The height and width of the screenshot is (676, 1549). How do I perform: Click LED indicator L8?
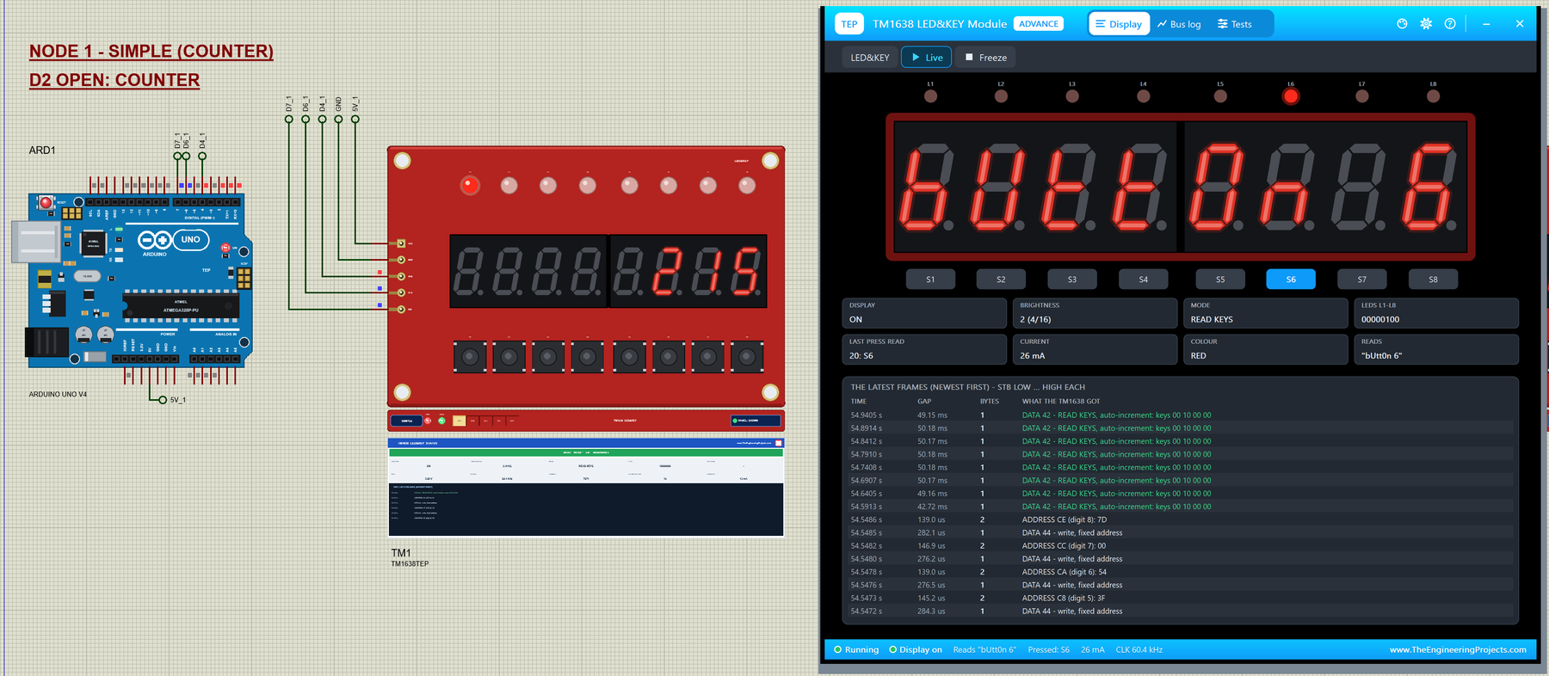(x=1433, y=96)
